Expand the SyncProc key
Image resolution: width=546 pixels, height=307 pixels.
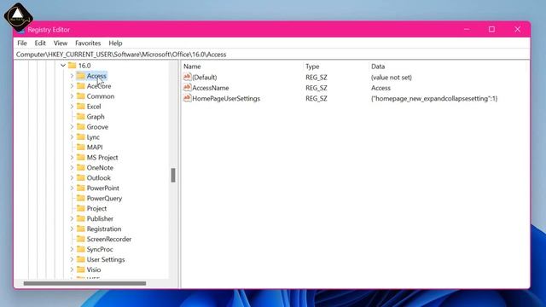click(x=72, y=249)
